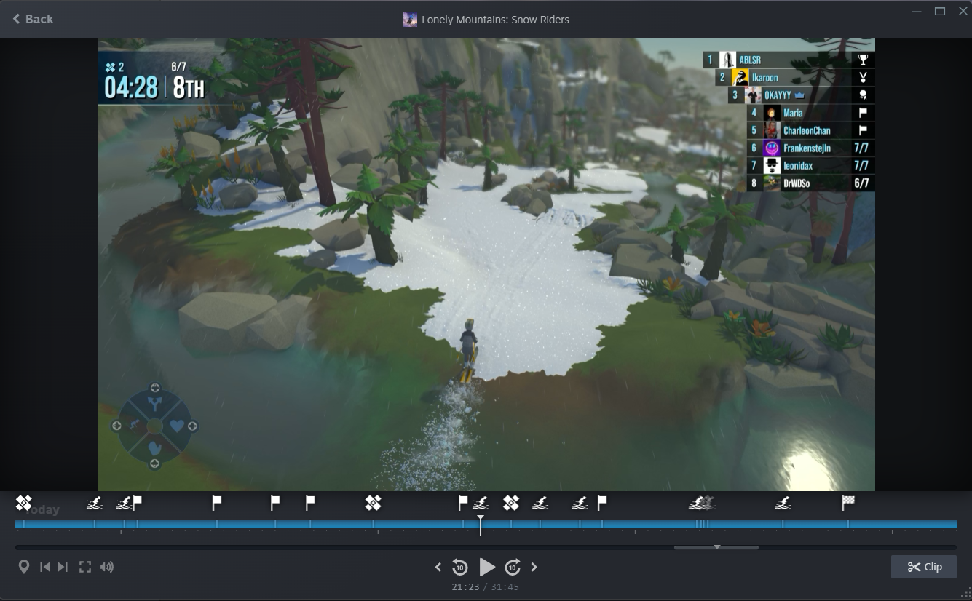
Task: Click the game icon beside the title
Action: [x=410, y=20]
